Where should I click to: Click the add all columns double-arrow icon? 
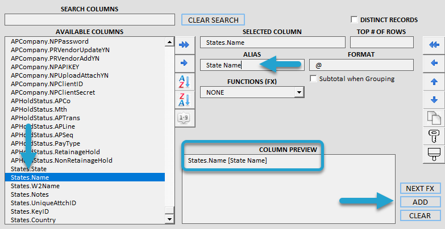tap(185, 45)
